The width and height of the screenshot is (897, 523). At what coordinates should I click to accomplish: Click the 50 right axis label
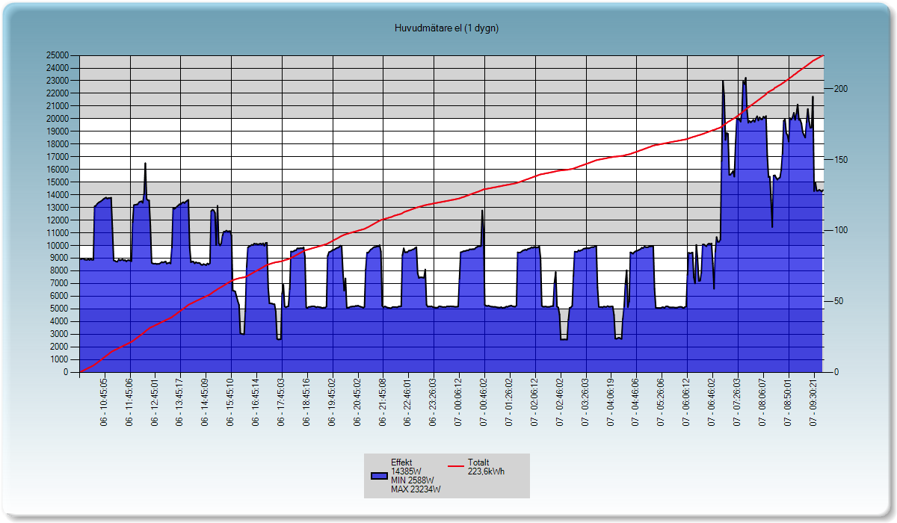coord(838,301)
